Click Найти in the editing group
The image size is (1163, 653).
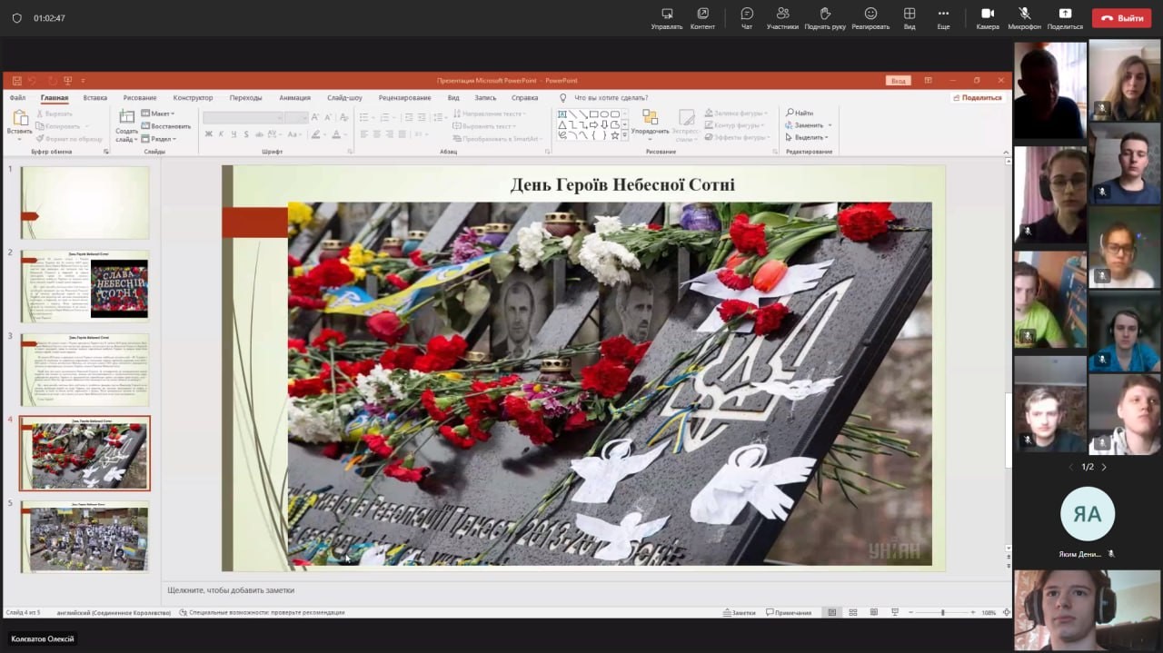800,113
